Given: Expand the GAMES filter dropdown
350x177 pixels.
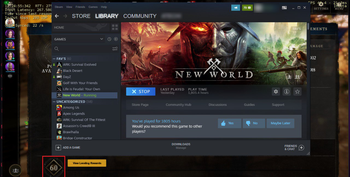Looking at the screenshot, I should [101, 39].
